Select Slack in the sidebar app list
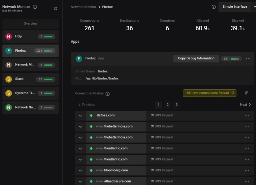256x185 pixels. click(30, 79)
